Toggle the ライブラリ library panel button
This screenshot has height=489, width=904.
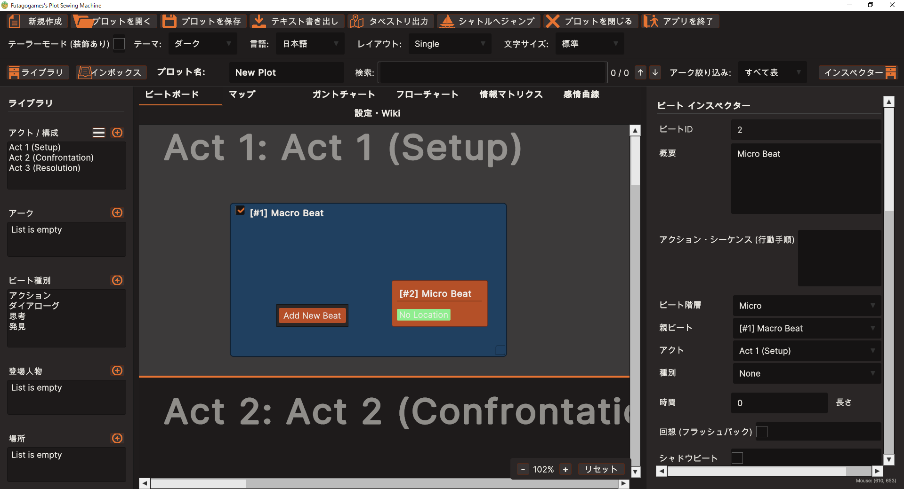point(38,72)
